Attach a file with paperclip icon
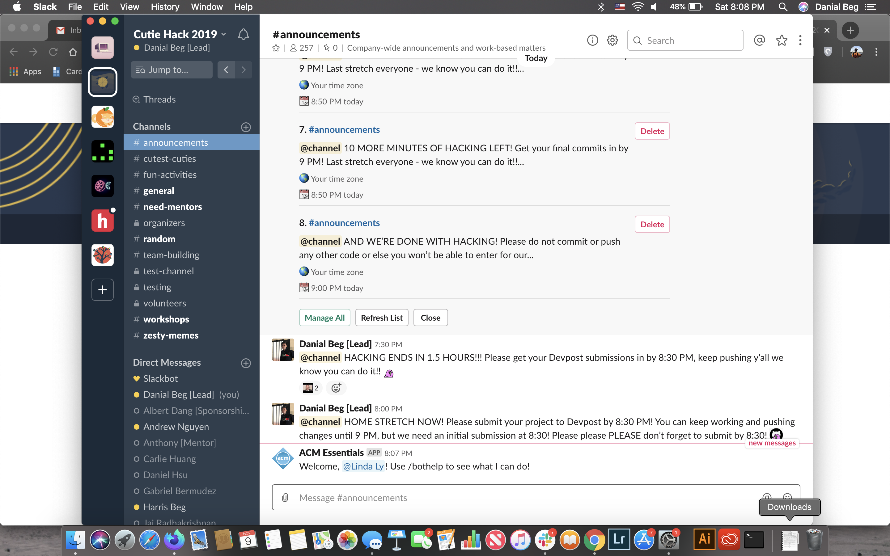Image resolution: width=890 pixels, height=556 pixels. coord(285,498)
